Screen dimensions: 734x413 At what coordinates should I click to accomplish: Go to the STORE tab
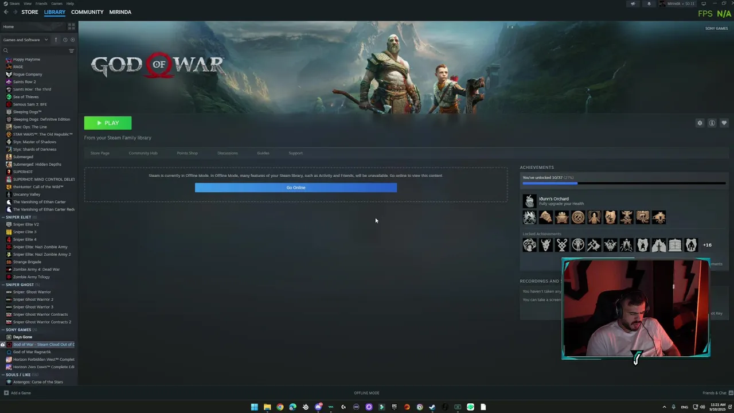click(x=30, y=11)
